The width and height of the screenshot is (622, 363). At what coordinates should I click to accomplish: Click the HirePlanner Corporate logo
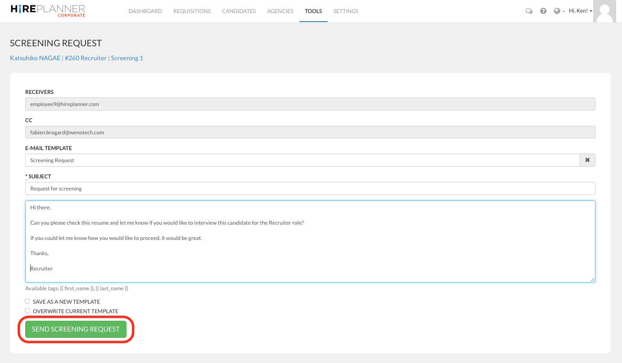pos(48,11)
